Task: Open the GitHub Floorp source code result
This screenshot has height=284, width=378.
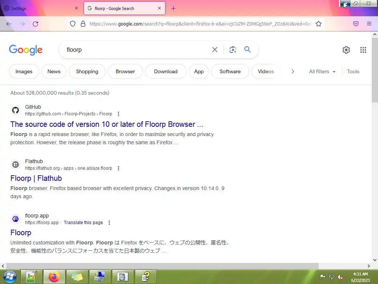Action: point(107,124)
